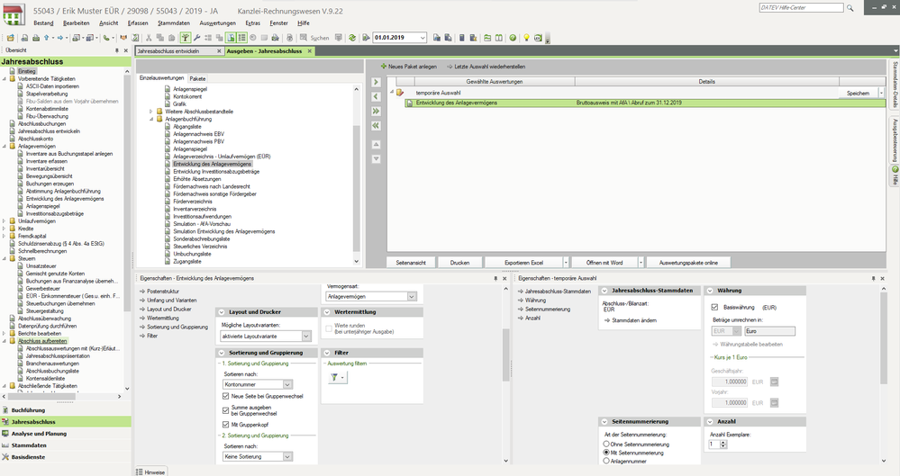Select Ohne Seitennummerierung radio option
Viewport: 900px width, 476px height.
click(x=605, y=443)
